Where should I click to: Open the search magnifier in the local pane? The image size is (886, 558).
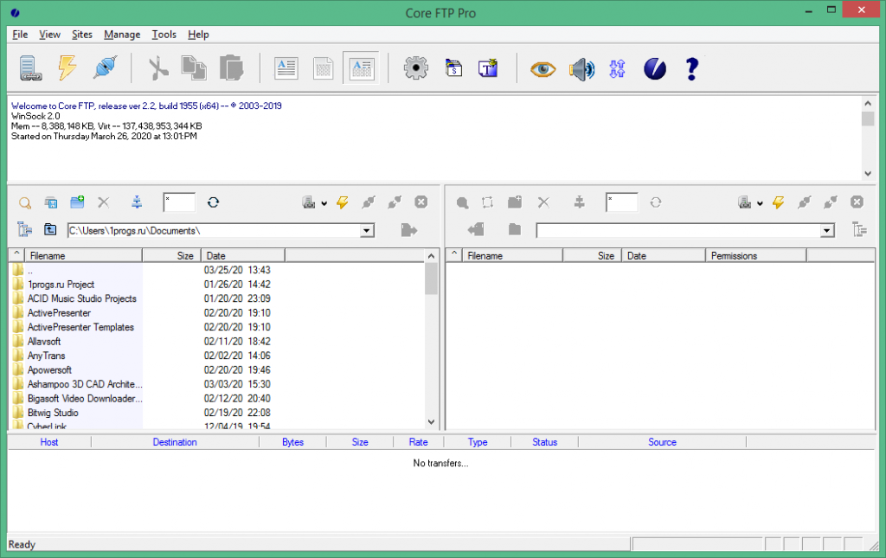[x=24, y=202]
